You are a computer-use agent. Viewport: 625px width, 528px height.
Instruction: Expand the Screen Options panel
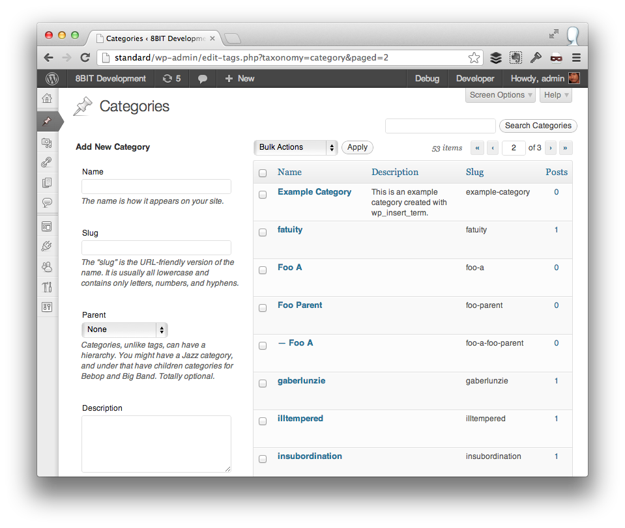coord(501,95)
